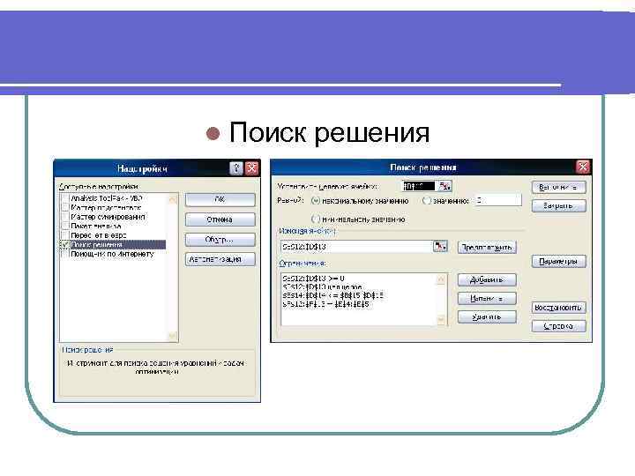Viewport: 635px width, 476px height.
Task: Check the Пакет анализа add-in
Action: coord(64,226)
